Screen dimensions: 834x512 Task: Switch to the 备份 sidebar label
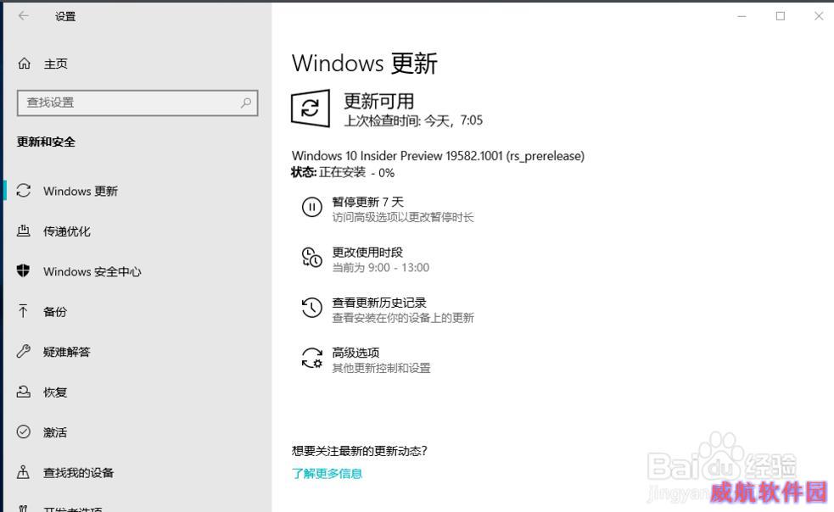coord(55,312)
